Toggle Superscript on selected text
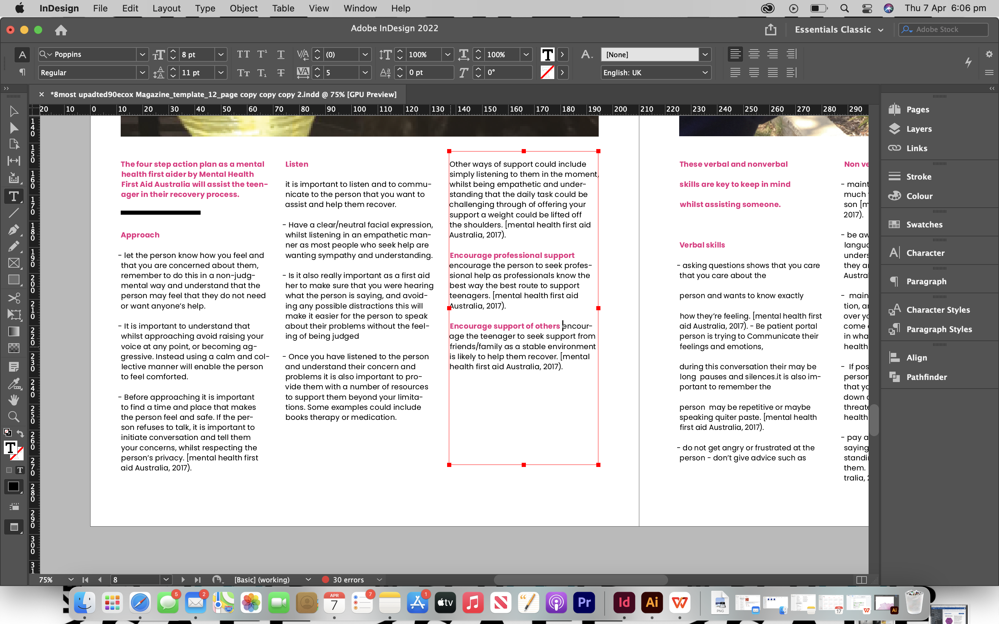 pyautogui.click(x=262, y=54)
